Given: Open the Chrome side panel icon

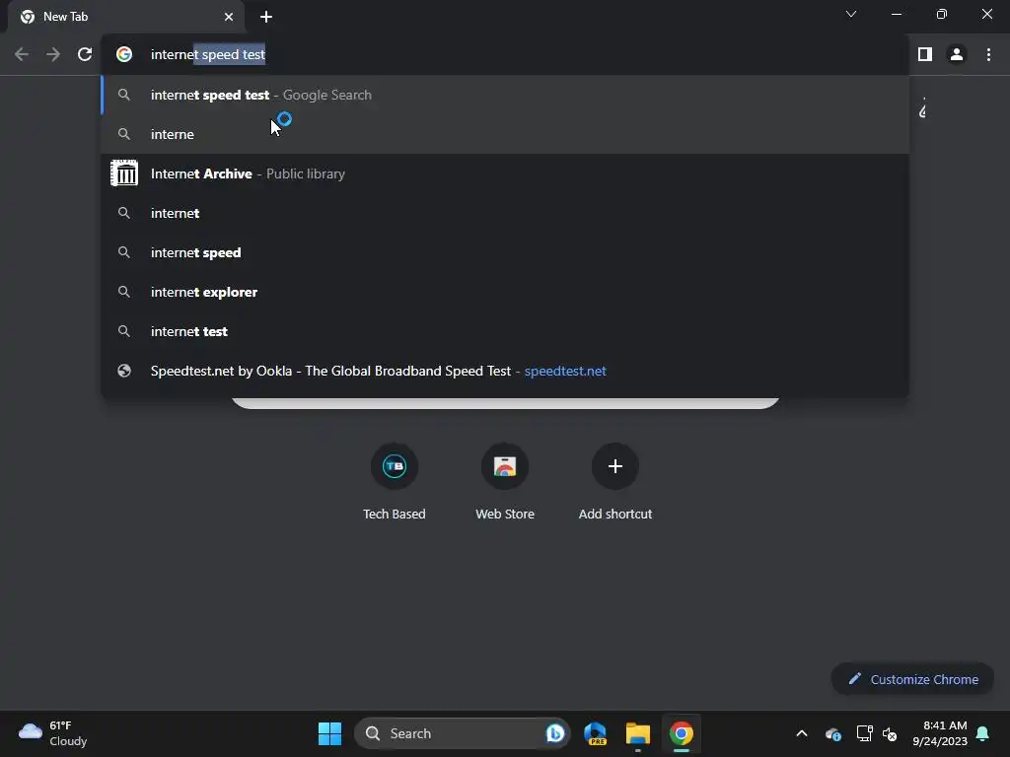Looking at the screenshot, I should (925, 54).
